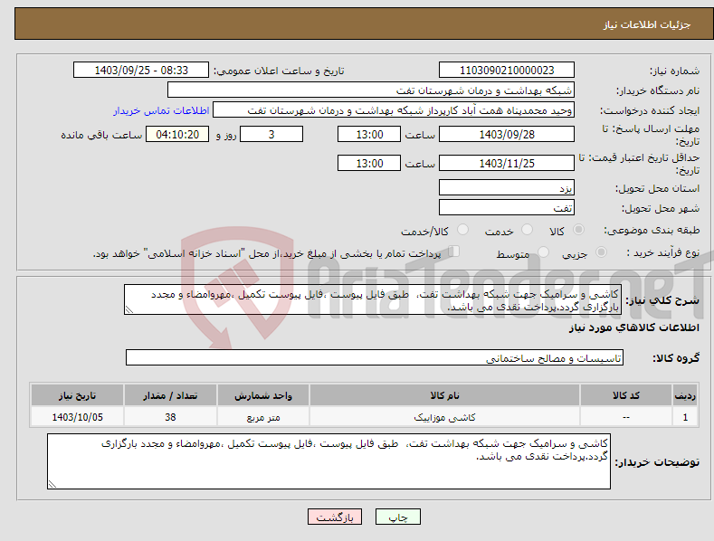Select the خدمت radio button
This screenshot has width=714, height=541.
point(527,230)
